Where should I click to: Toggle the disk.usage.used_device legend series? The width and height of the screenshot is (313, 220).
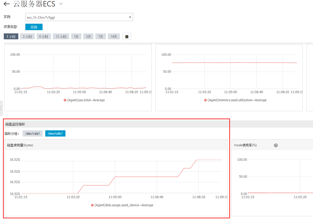(122, 205)
